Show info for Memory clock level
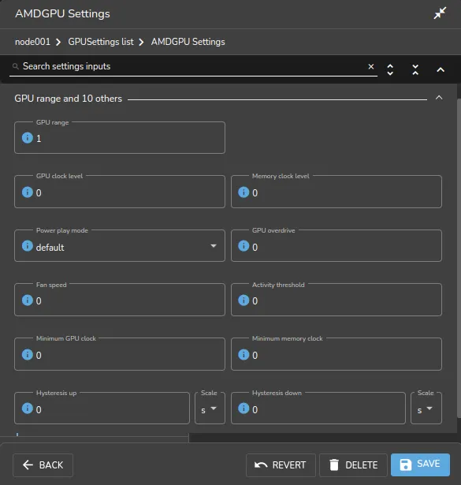The image size is (461, 485). [244, 192]
